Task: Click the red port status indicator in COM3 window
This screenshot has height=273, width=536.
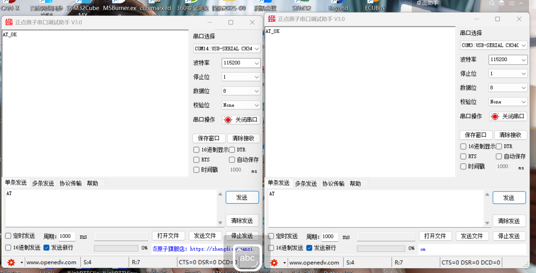Action: pos(495,116)
